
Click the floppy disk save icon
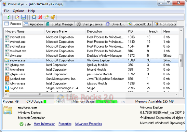click(x=23, y=17)
